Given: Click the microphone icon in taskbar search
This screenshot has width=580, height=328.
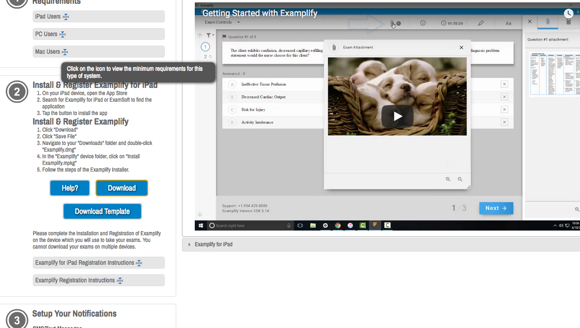Looking at the screenshot, I should (289, 225).
